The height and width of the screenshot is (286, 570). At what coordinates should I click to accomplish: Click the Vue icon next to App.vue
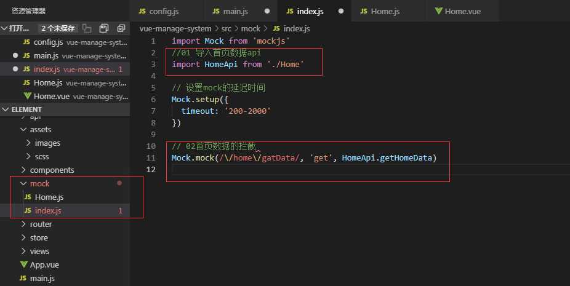(x=24, y=264)
